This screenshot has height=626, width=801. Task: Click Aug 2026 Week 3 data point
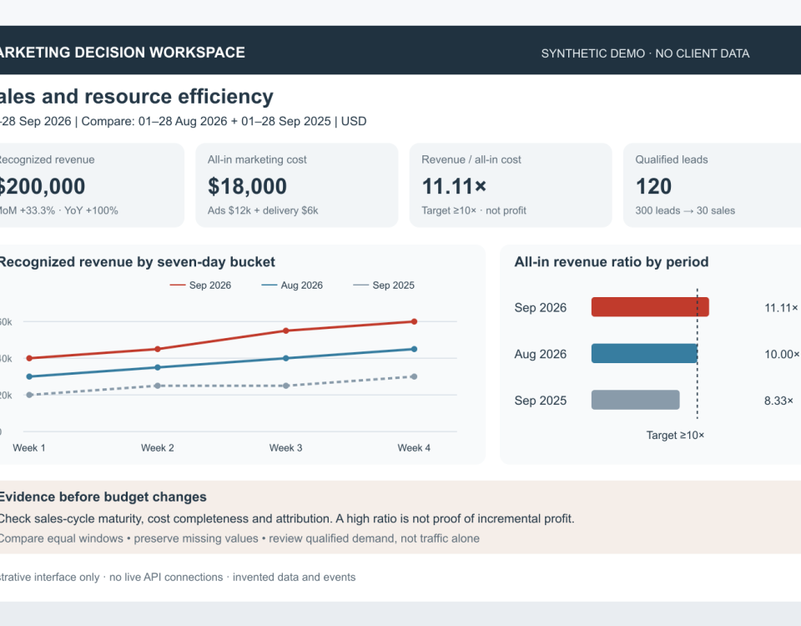coord(285,358)
